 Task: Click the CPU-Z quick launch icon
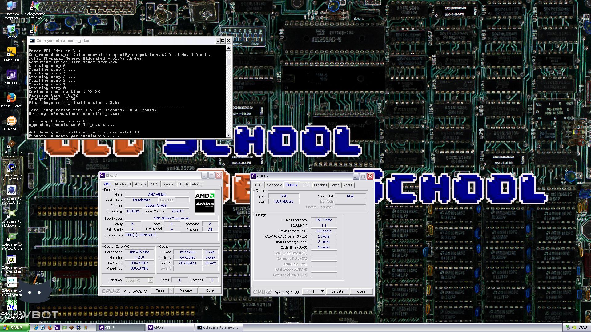[57, 327]
